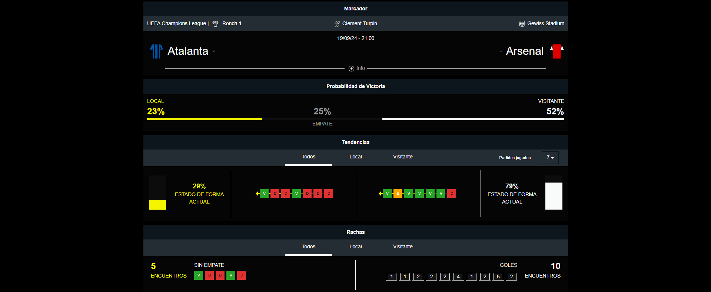Click the last red D in Arsenal form
Screen dimensions: 711x292
452,194
